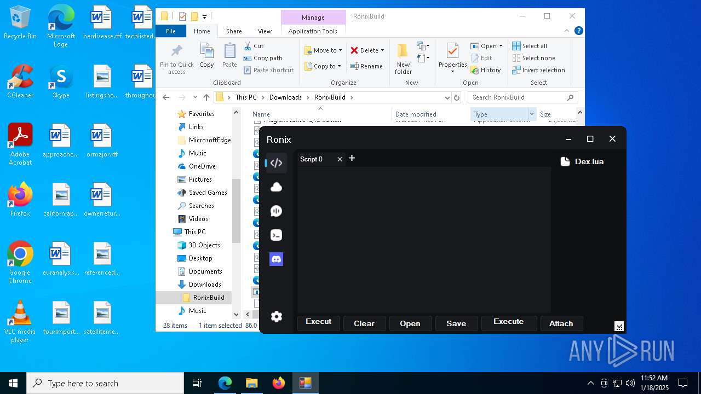Open Firefox from the taskbar

coord(279,383)
